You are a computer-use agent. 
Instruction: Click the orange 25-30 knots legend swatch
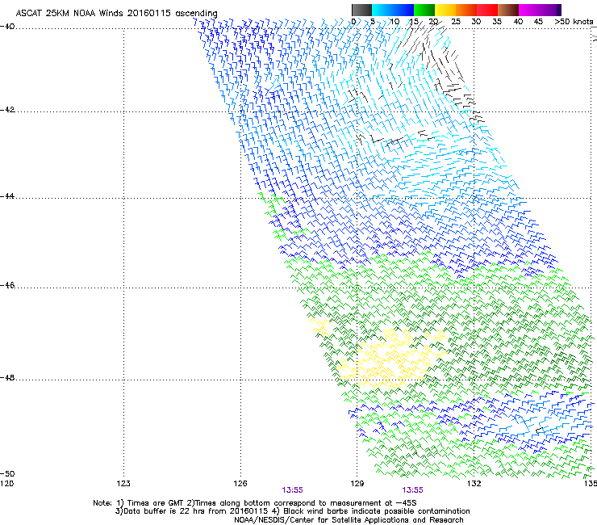(466, 10)
